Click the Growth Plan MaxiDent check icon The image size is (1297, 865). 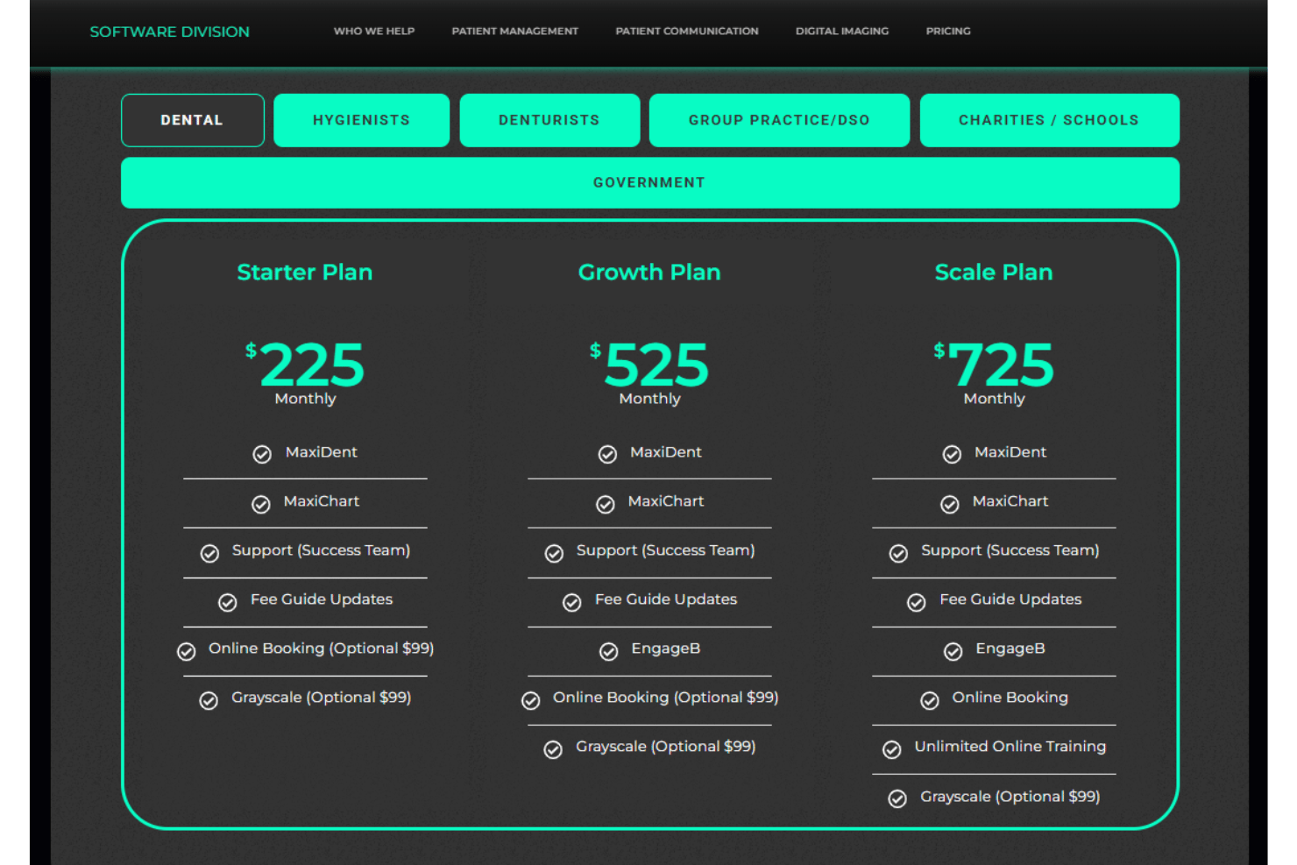pos(607,454)
